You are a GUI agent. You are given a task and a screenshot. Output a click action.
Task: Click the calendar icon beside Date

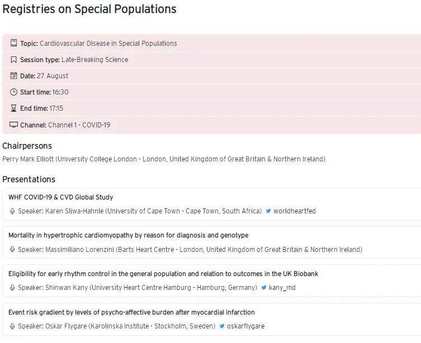pyautogui.click(x=13, y=76)
